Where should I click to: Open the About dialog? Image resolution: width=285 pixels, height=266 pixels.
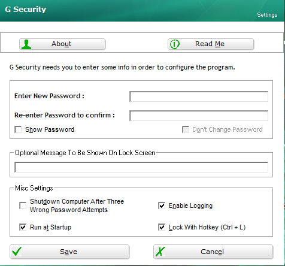62,44
